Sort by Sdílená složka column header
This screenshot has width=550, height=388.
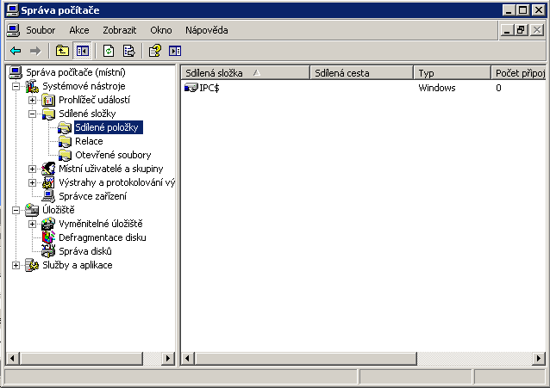246,73
